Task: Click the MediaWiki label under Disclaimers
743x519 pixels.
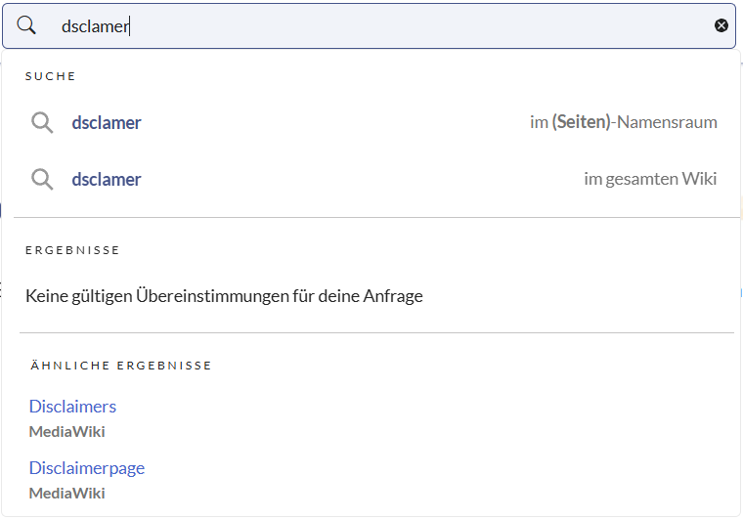Action: [66, 432]
